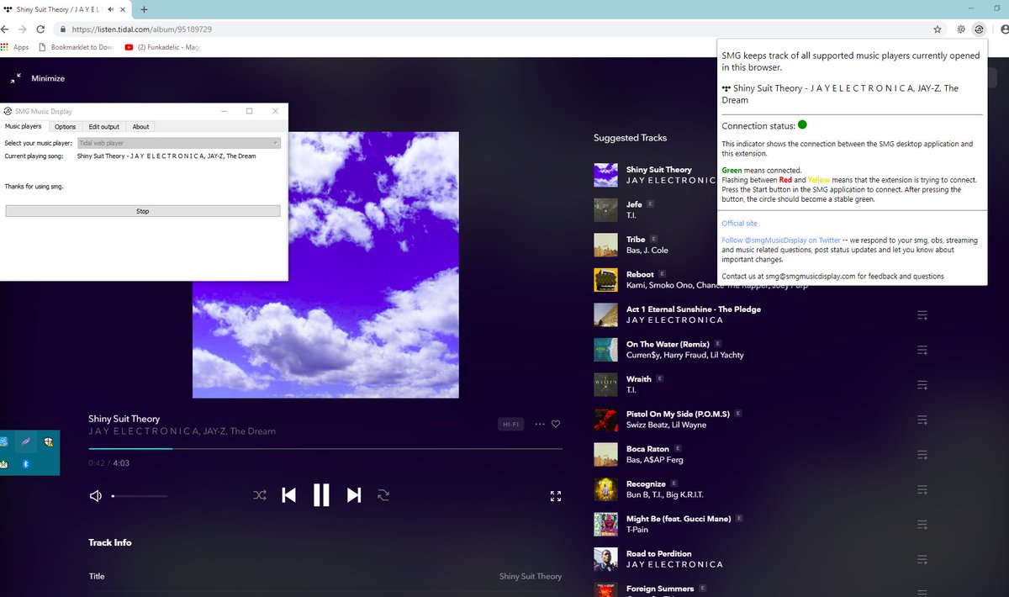
Task: Open the Funkadelic YouTube bookmark
Action: point(164,47)
